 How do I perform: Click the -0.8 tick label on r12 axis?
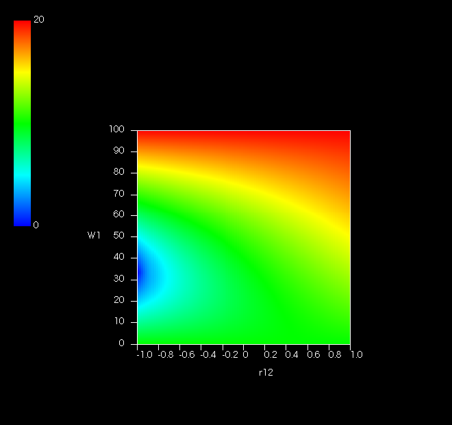(x=166, y=354)
